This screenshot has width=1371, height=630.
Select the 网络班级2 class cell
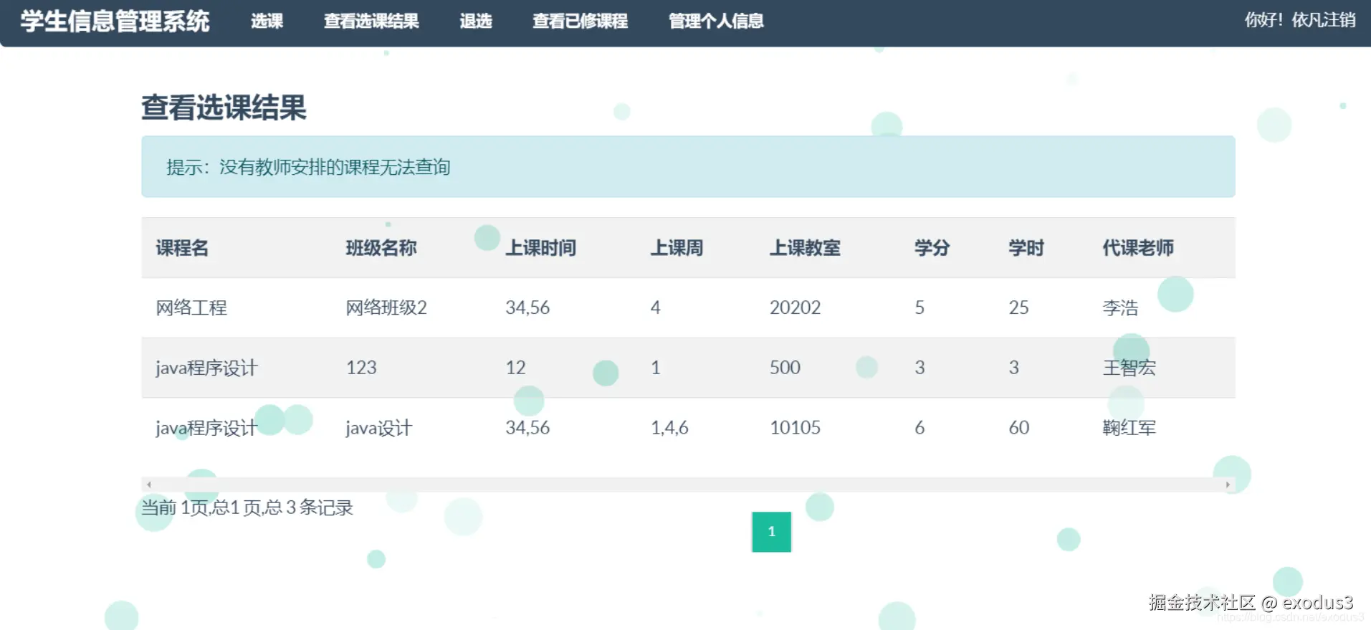pyautogui.click(x=386, y=307)
